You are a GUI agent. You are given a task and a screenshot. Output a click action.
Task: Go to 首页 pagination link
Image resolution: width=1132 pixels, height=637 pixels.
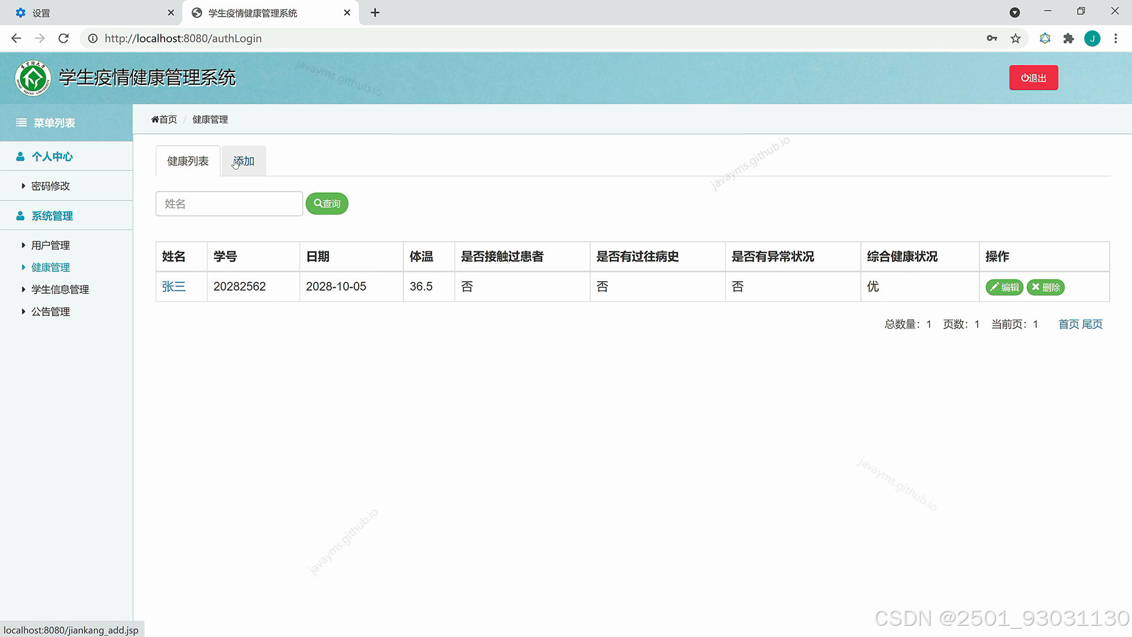click(1068, 324)
